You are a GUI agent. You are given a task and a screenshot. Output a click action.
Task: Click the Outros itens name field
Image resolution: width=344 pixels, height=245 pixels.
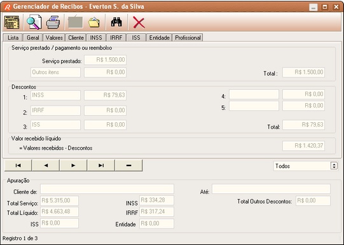55,72
